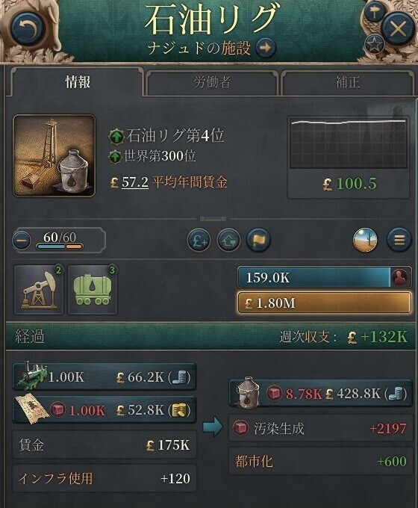The width and height of the screenshot is (418, 508).
Task: Open oil pump production method selector
Action: coord(39,290)
